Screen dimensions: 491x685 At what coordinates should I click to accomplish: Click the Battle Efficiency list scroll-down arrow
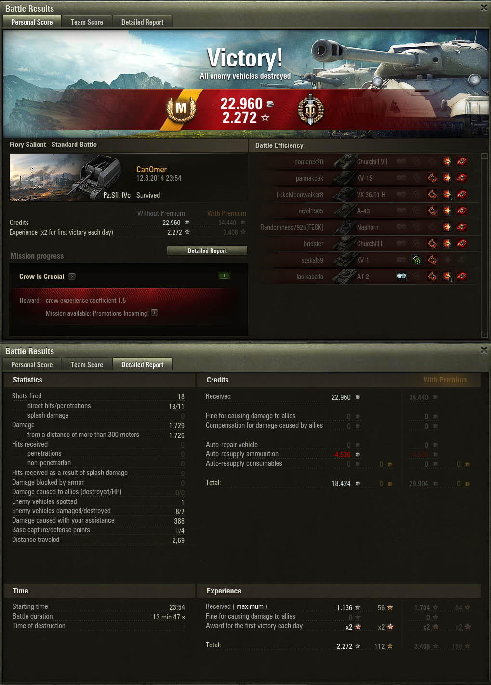pos(484,335)
